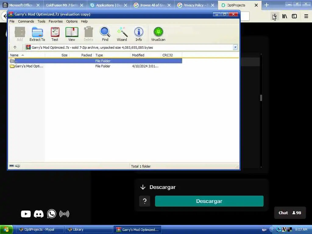Close the OptiProjects tab
Viewport: 312px width, 234px height.
click(256, 5)
